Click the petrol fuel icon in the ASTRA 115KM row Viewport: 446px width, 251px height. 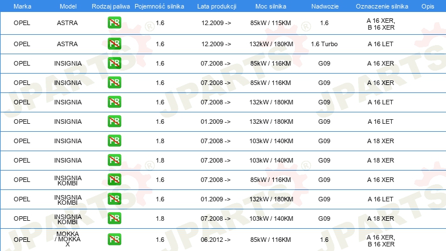[114, 23]
